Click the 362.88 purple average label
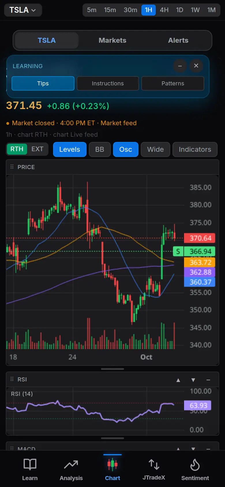The width and height of the screenshot is (225, 487). pyautogui.click(x=200, y=272)
